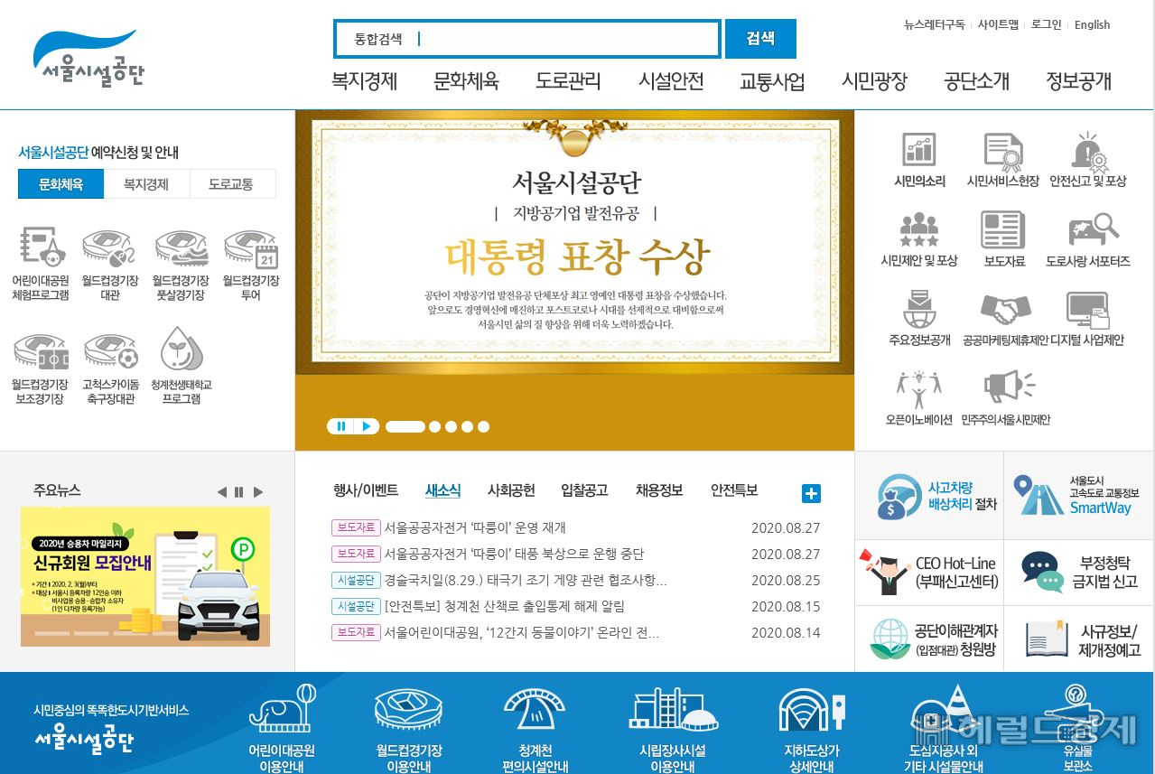This screenshot has width=1155, height=774.
Task: Open 도로사랑 서포터즈 icon
Action: (x=1093, y=229)
